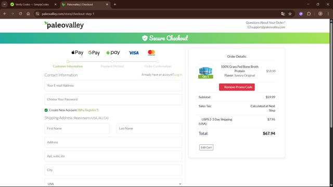Toggle the Create New Account checkbox
The width and height of the screenshot is (333, 187).
[46, 110]
